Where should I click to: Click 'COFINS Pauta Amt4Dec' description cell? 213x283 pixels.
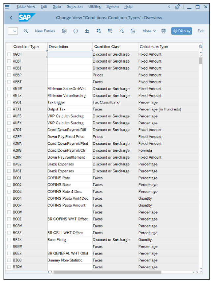(x=70, y=198)
